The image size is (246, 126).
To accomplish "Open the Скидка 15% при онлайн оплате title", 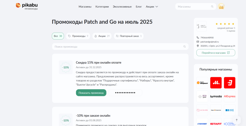I will [99, 62].
